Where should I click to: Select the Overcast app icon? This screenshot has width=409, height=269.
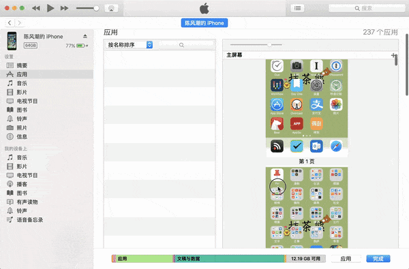click(x=297, y=104)
